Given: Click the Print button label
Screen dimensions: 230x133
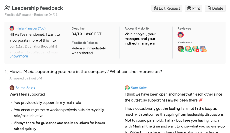Looking at the screenshot, I should tap(196, 8).
